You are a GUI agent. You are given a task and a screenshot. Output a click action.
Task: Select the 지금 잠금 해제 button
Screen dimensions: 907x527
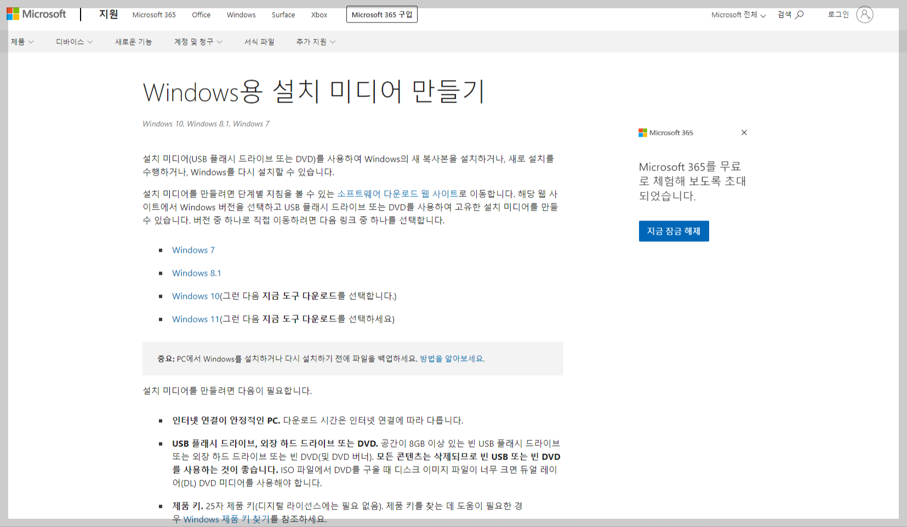[674, 231]
